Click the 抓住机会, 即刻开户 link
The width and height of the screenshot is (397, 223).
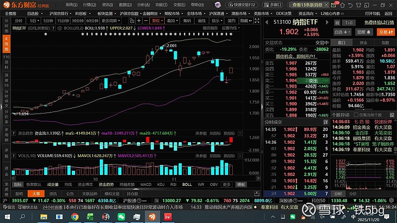coord(296,56)
